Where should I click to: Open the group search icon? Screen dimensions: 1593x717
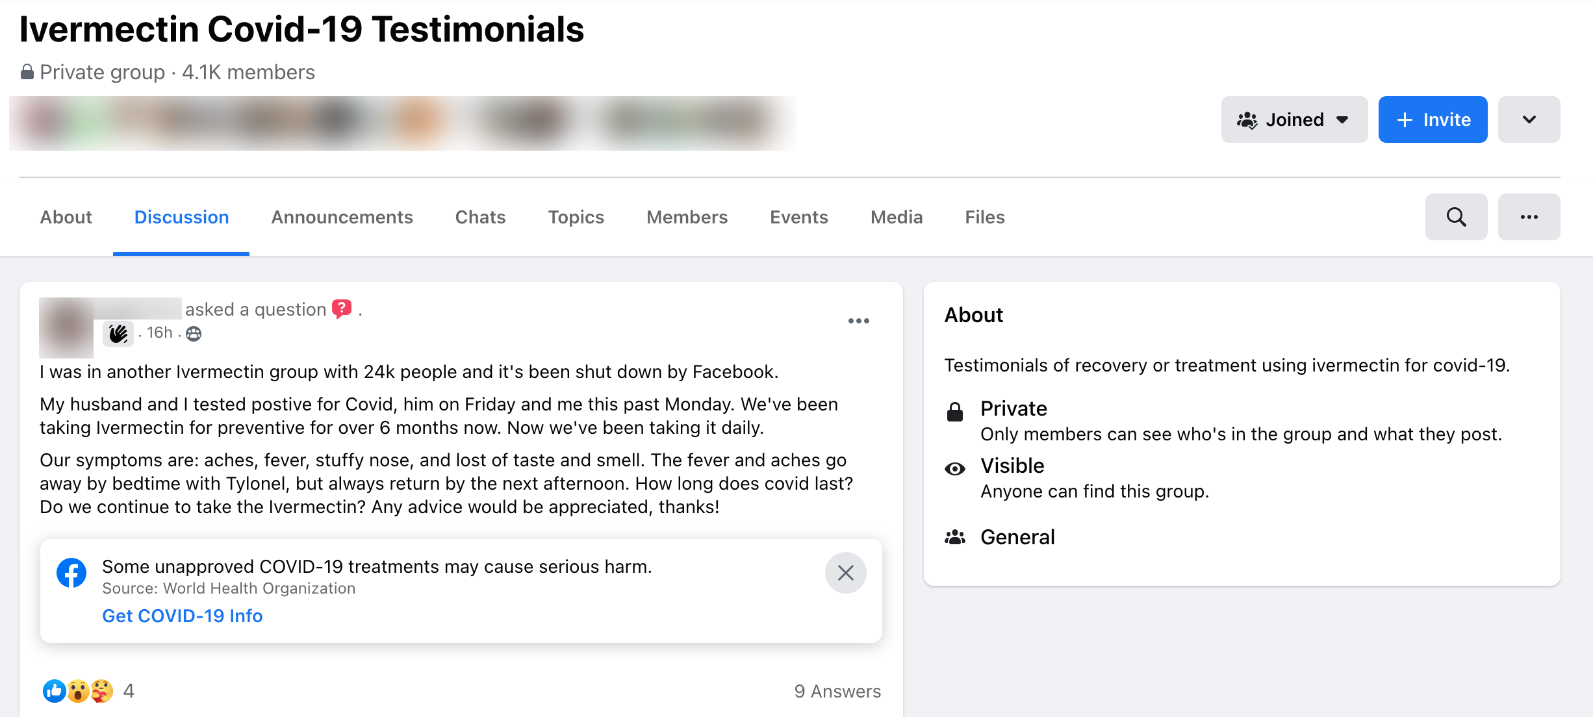tap(1456, 216)
